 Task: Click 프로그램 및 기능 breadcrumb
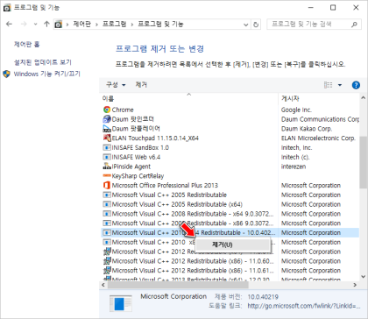(160, 25)
